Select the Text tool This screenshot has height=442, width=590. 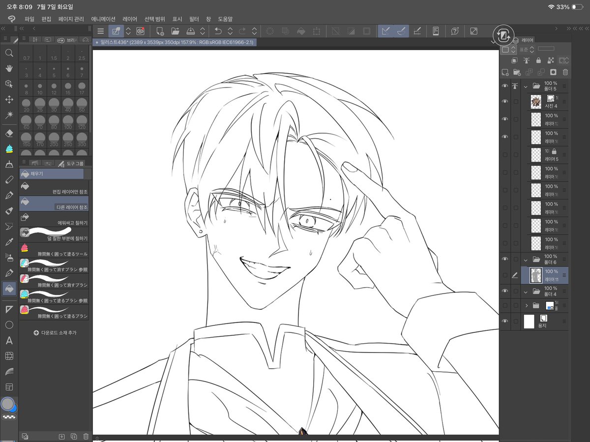pos(9,340)
